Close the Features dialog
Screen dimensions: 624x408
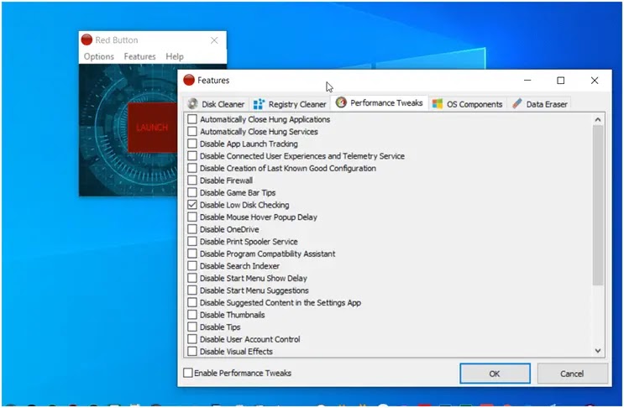point(595,81)
